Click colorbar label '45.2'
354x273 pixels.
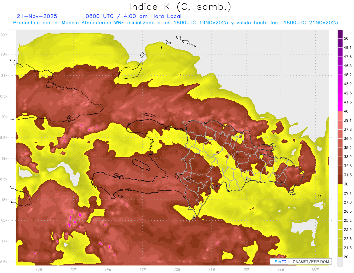point(348,75)
